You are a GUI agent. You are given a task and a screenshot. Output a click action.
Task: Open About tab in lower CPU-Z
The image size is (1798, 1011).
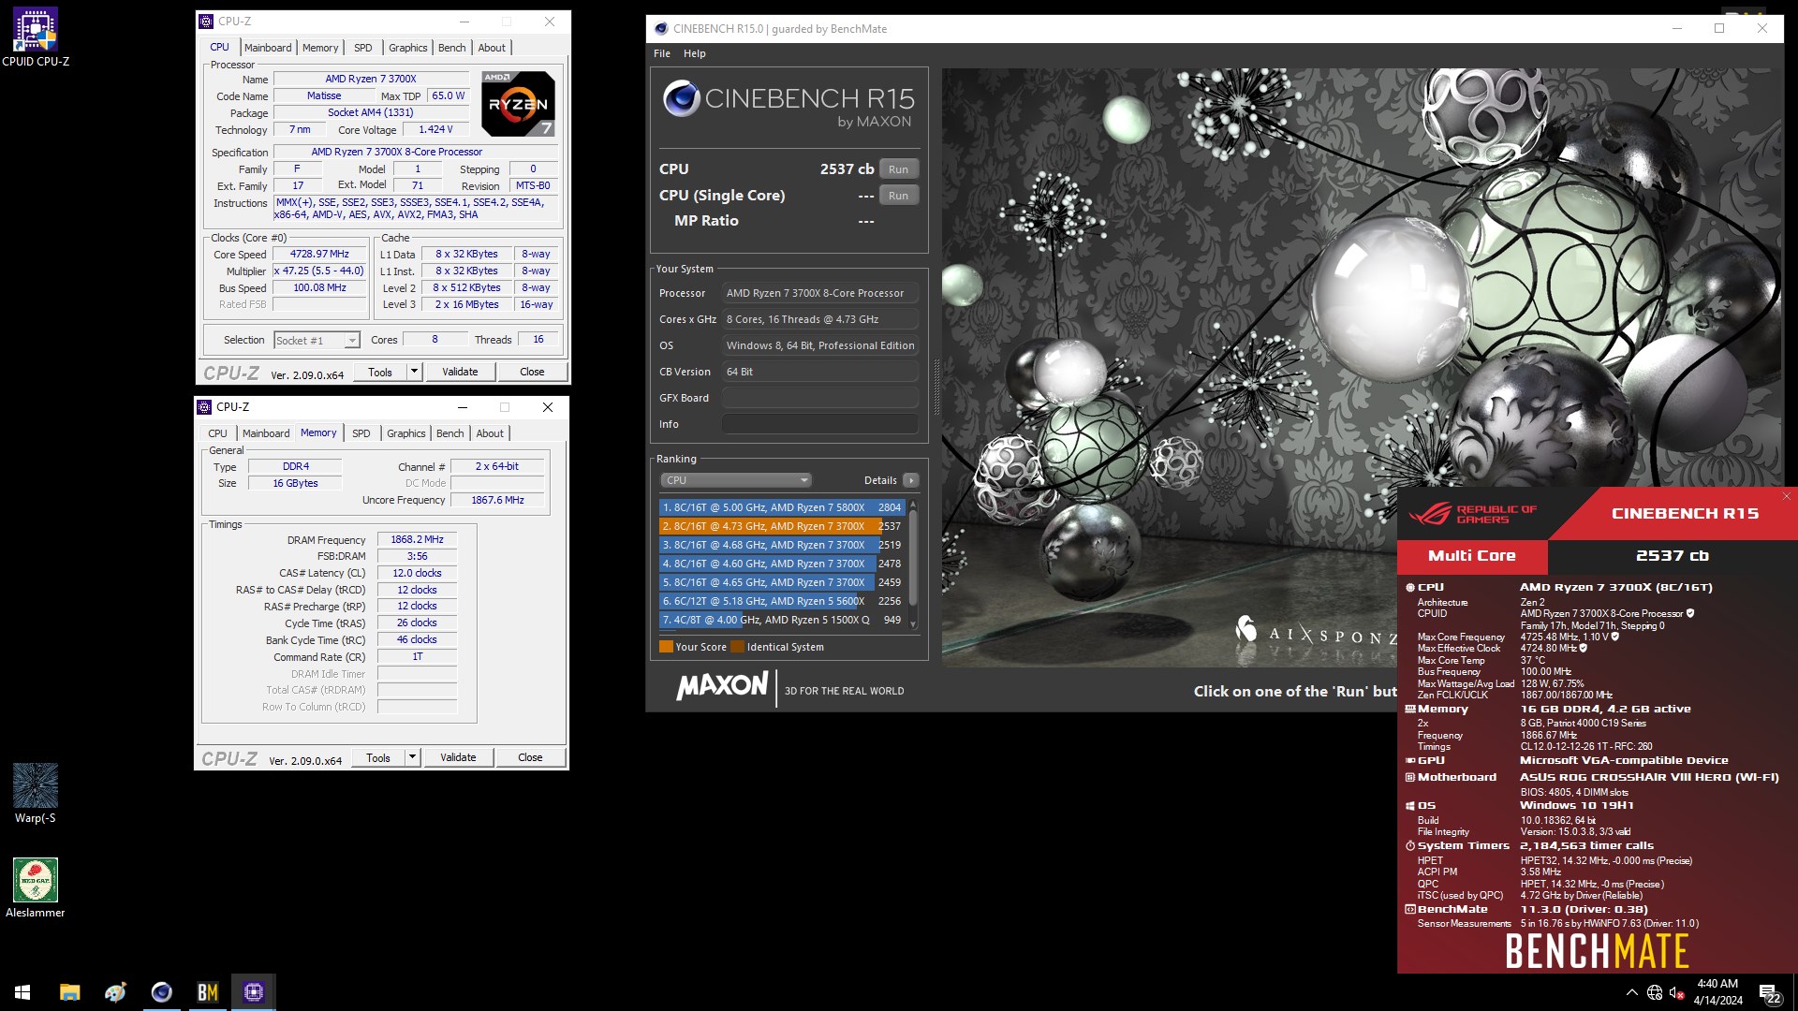pyautogui.click(x=490, y=433)
